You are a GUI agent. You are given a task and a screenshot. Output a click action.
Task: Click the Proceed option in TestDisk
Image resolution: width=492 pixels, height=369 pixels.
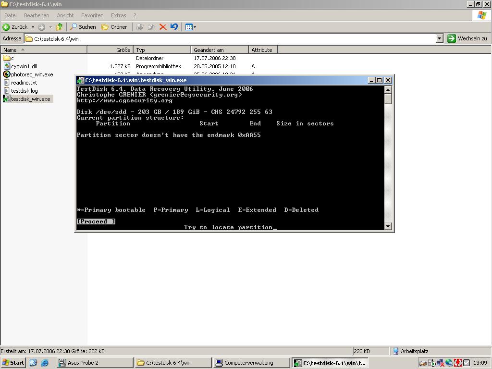pos(96,221)
